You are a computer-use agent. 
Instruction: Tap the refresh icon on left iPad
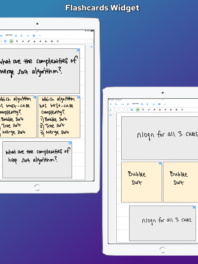28,36
